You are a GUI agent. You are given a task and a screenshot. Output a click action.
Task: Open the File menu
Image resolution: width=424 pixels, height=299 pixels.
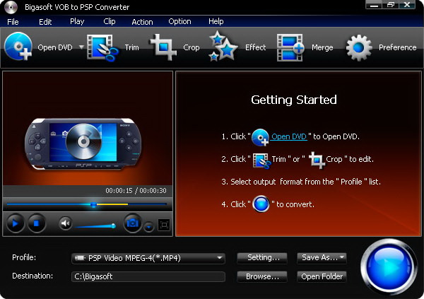tap(13, 22)
